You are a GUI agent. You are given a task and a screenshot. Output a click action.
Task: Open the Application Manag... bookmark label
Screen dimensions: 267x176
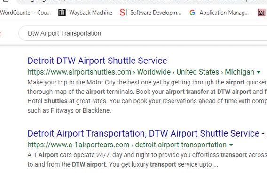(224, 13)
